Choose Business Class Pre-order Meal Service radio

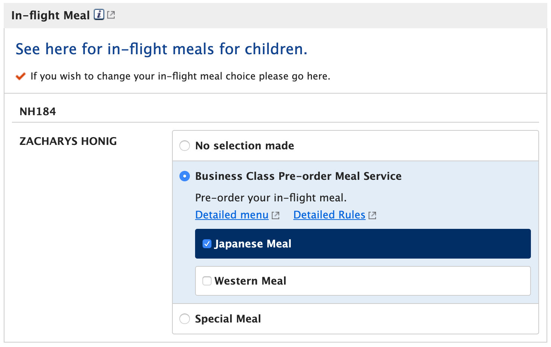coord(185,176)
